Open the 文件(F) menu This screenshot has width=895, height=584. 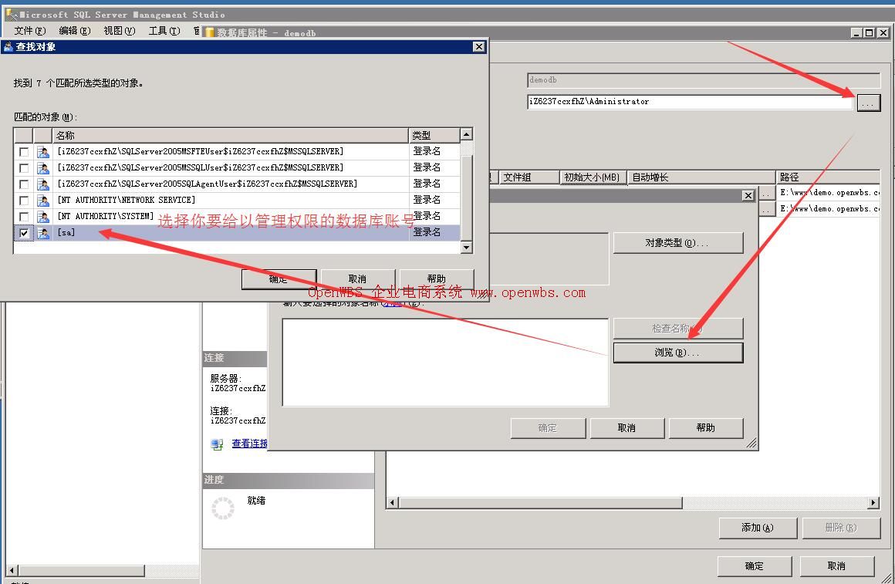pyautogui.click(x=30, y=31)
